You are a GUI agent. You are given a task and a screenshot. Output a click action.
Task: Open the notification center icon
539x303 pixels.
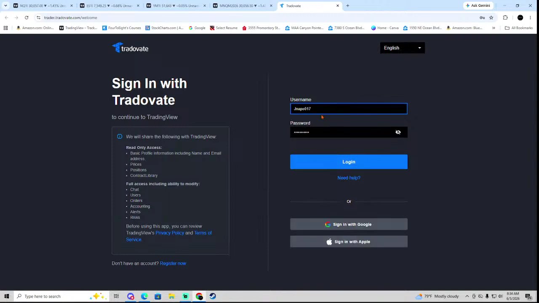point(528,296)
